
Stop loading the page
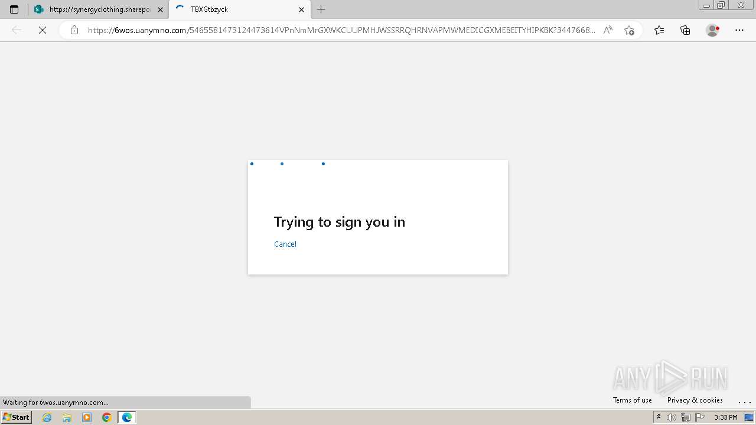pyautogui.click(x=43, y=30)
